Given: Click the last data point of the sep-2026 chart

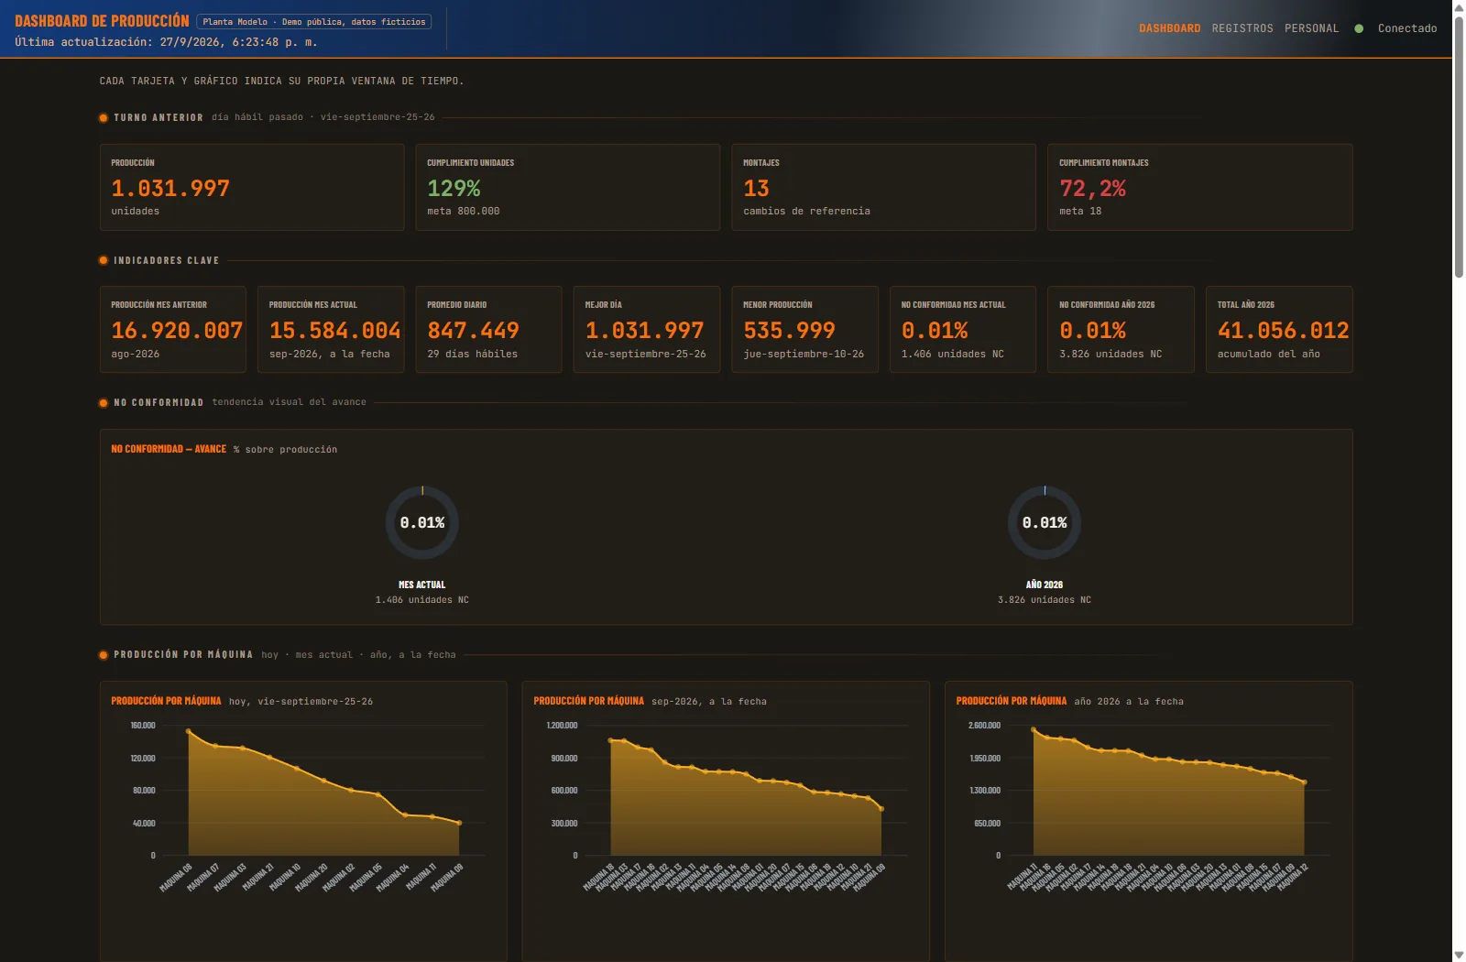Looking at the screenshot, I should 881,808.
